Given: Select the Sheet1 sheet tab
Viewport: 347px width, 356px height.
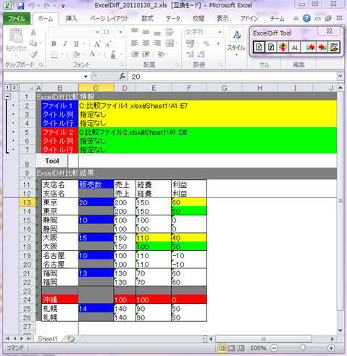Looking at the screenshot, I should pyautogui.click(x=47, y=339).
